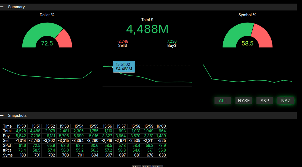302x167 pixels.
Task: Choose the S&P filter button
Action: (265, 101)
